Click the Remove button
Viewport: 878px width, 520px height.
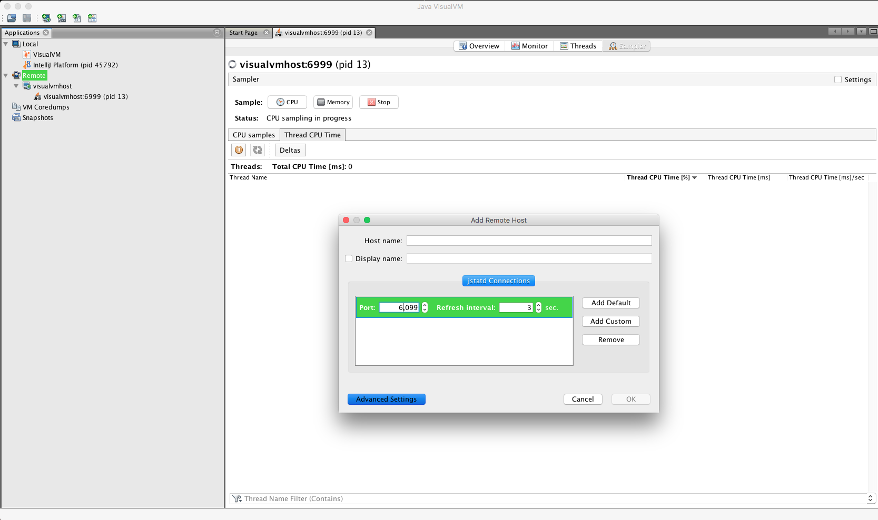(611, 340)
